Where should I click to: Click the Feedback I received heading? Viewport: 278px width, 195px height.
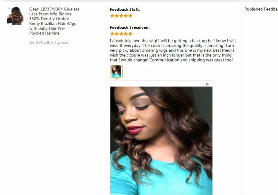(130, 27)
